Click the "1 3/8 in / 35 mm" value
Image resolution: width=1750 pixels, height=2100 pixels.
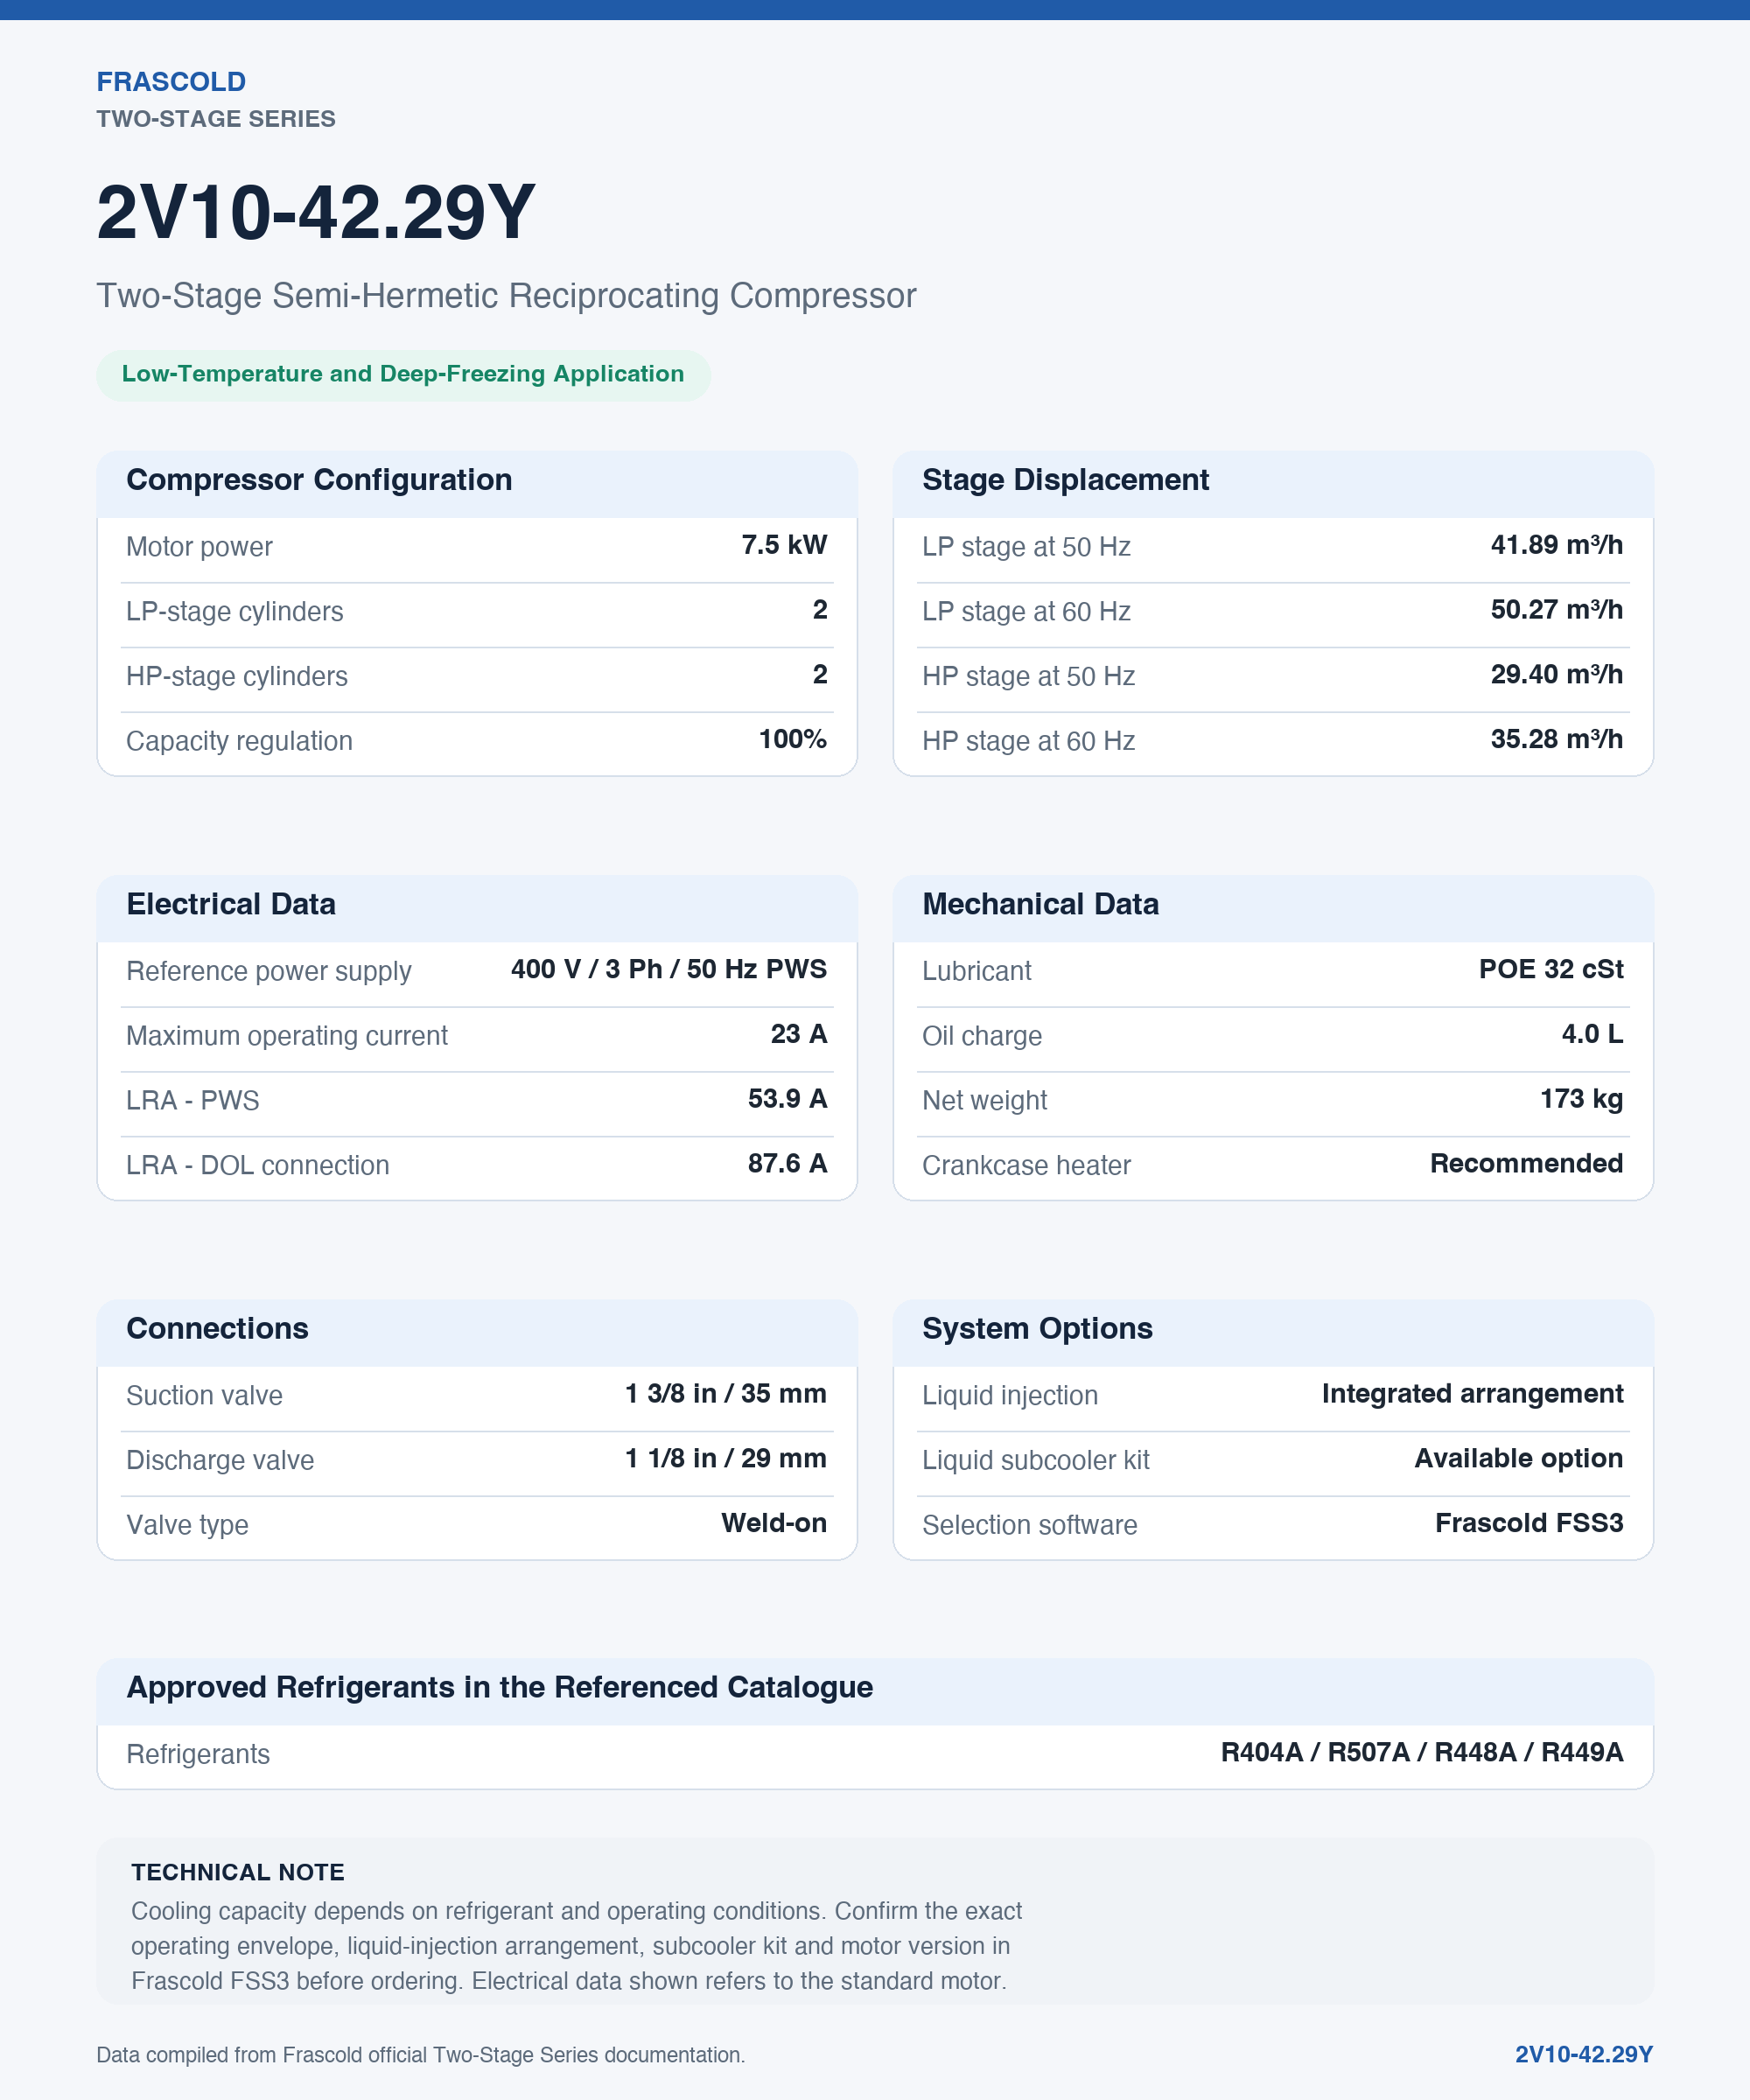coord(726,1394)
